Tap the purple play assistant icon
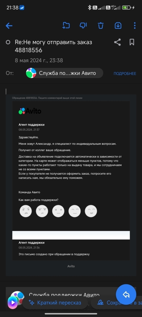 pyautogui.click(x=13, y=303)
